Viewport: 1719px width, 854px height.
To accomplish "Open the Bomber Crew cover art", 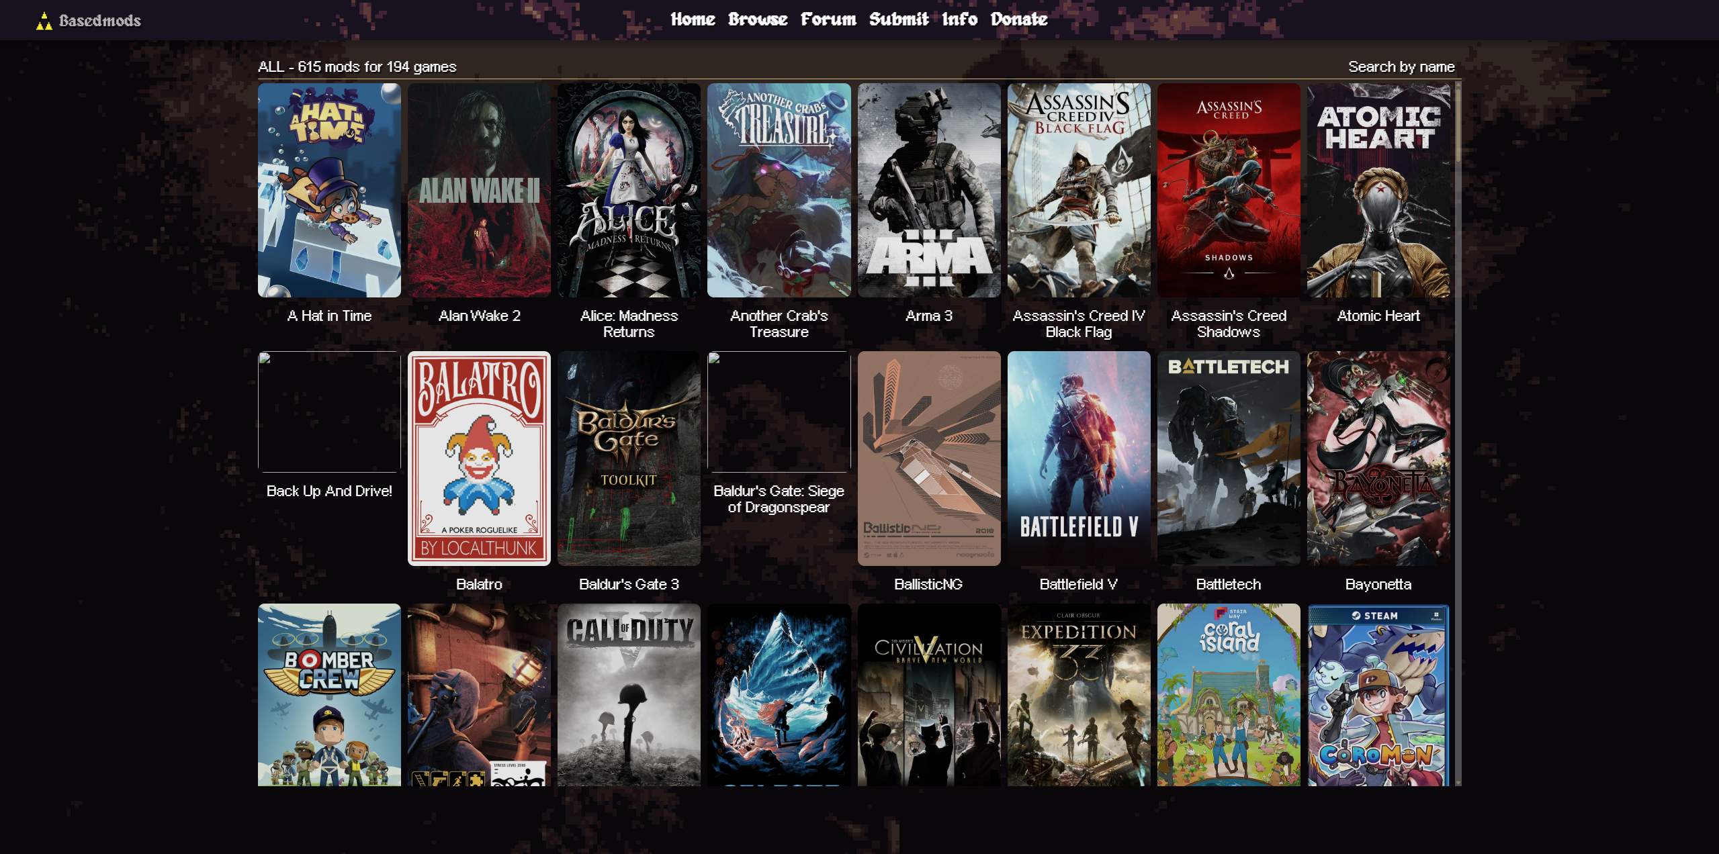I will pyautogui.click(x=329, y=695).
